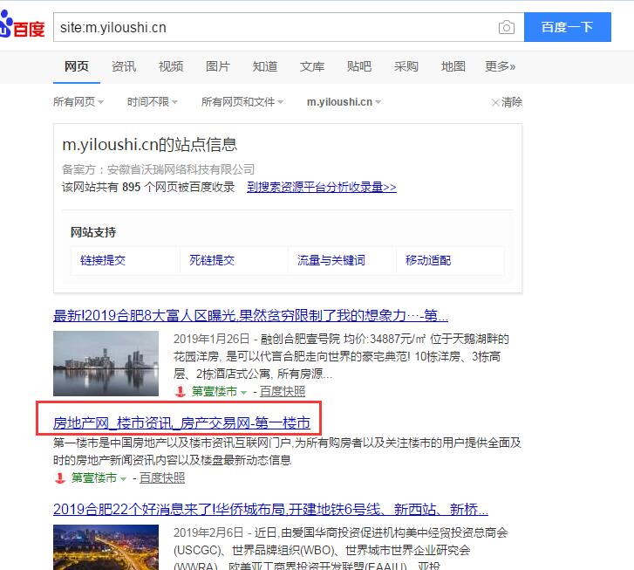Click the 895 indexed pages count
Viewport: 634px width, 570px height.
(132, 187)
